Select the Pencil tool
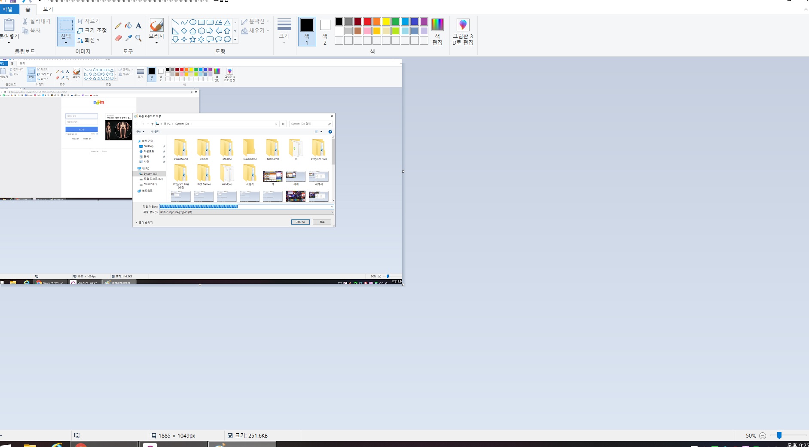Image resolution: width=809 pixels, height=447 pixels. click(x=118, y=26)
